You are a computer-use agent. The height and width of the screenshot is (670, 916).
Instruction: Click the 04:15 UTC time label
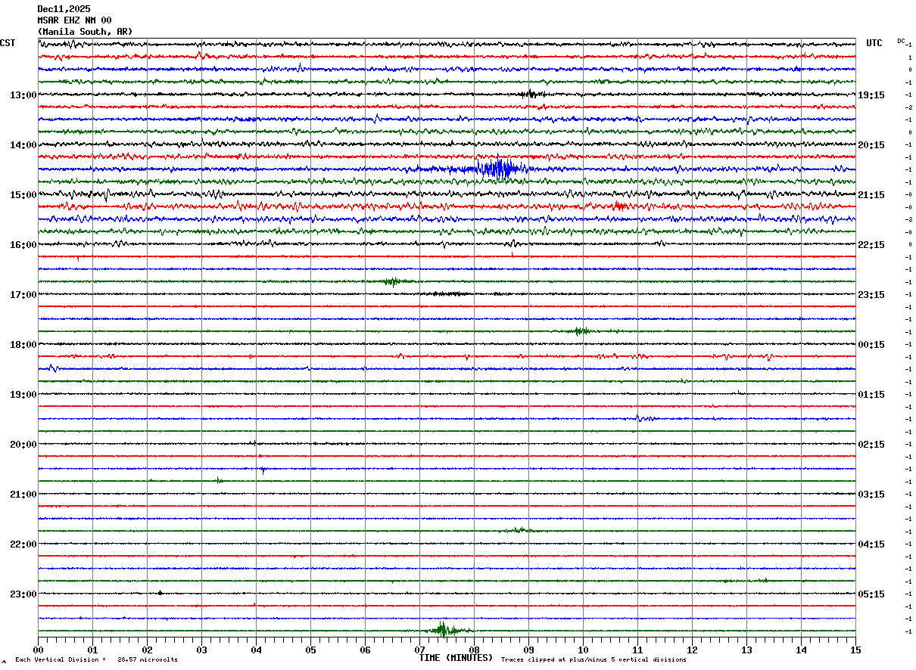click(871, 544)
